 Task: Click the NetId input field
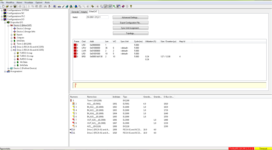pyautogui.click(x=97, y=17)
